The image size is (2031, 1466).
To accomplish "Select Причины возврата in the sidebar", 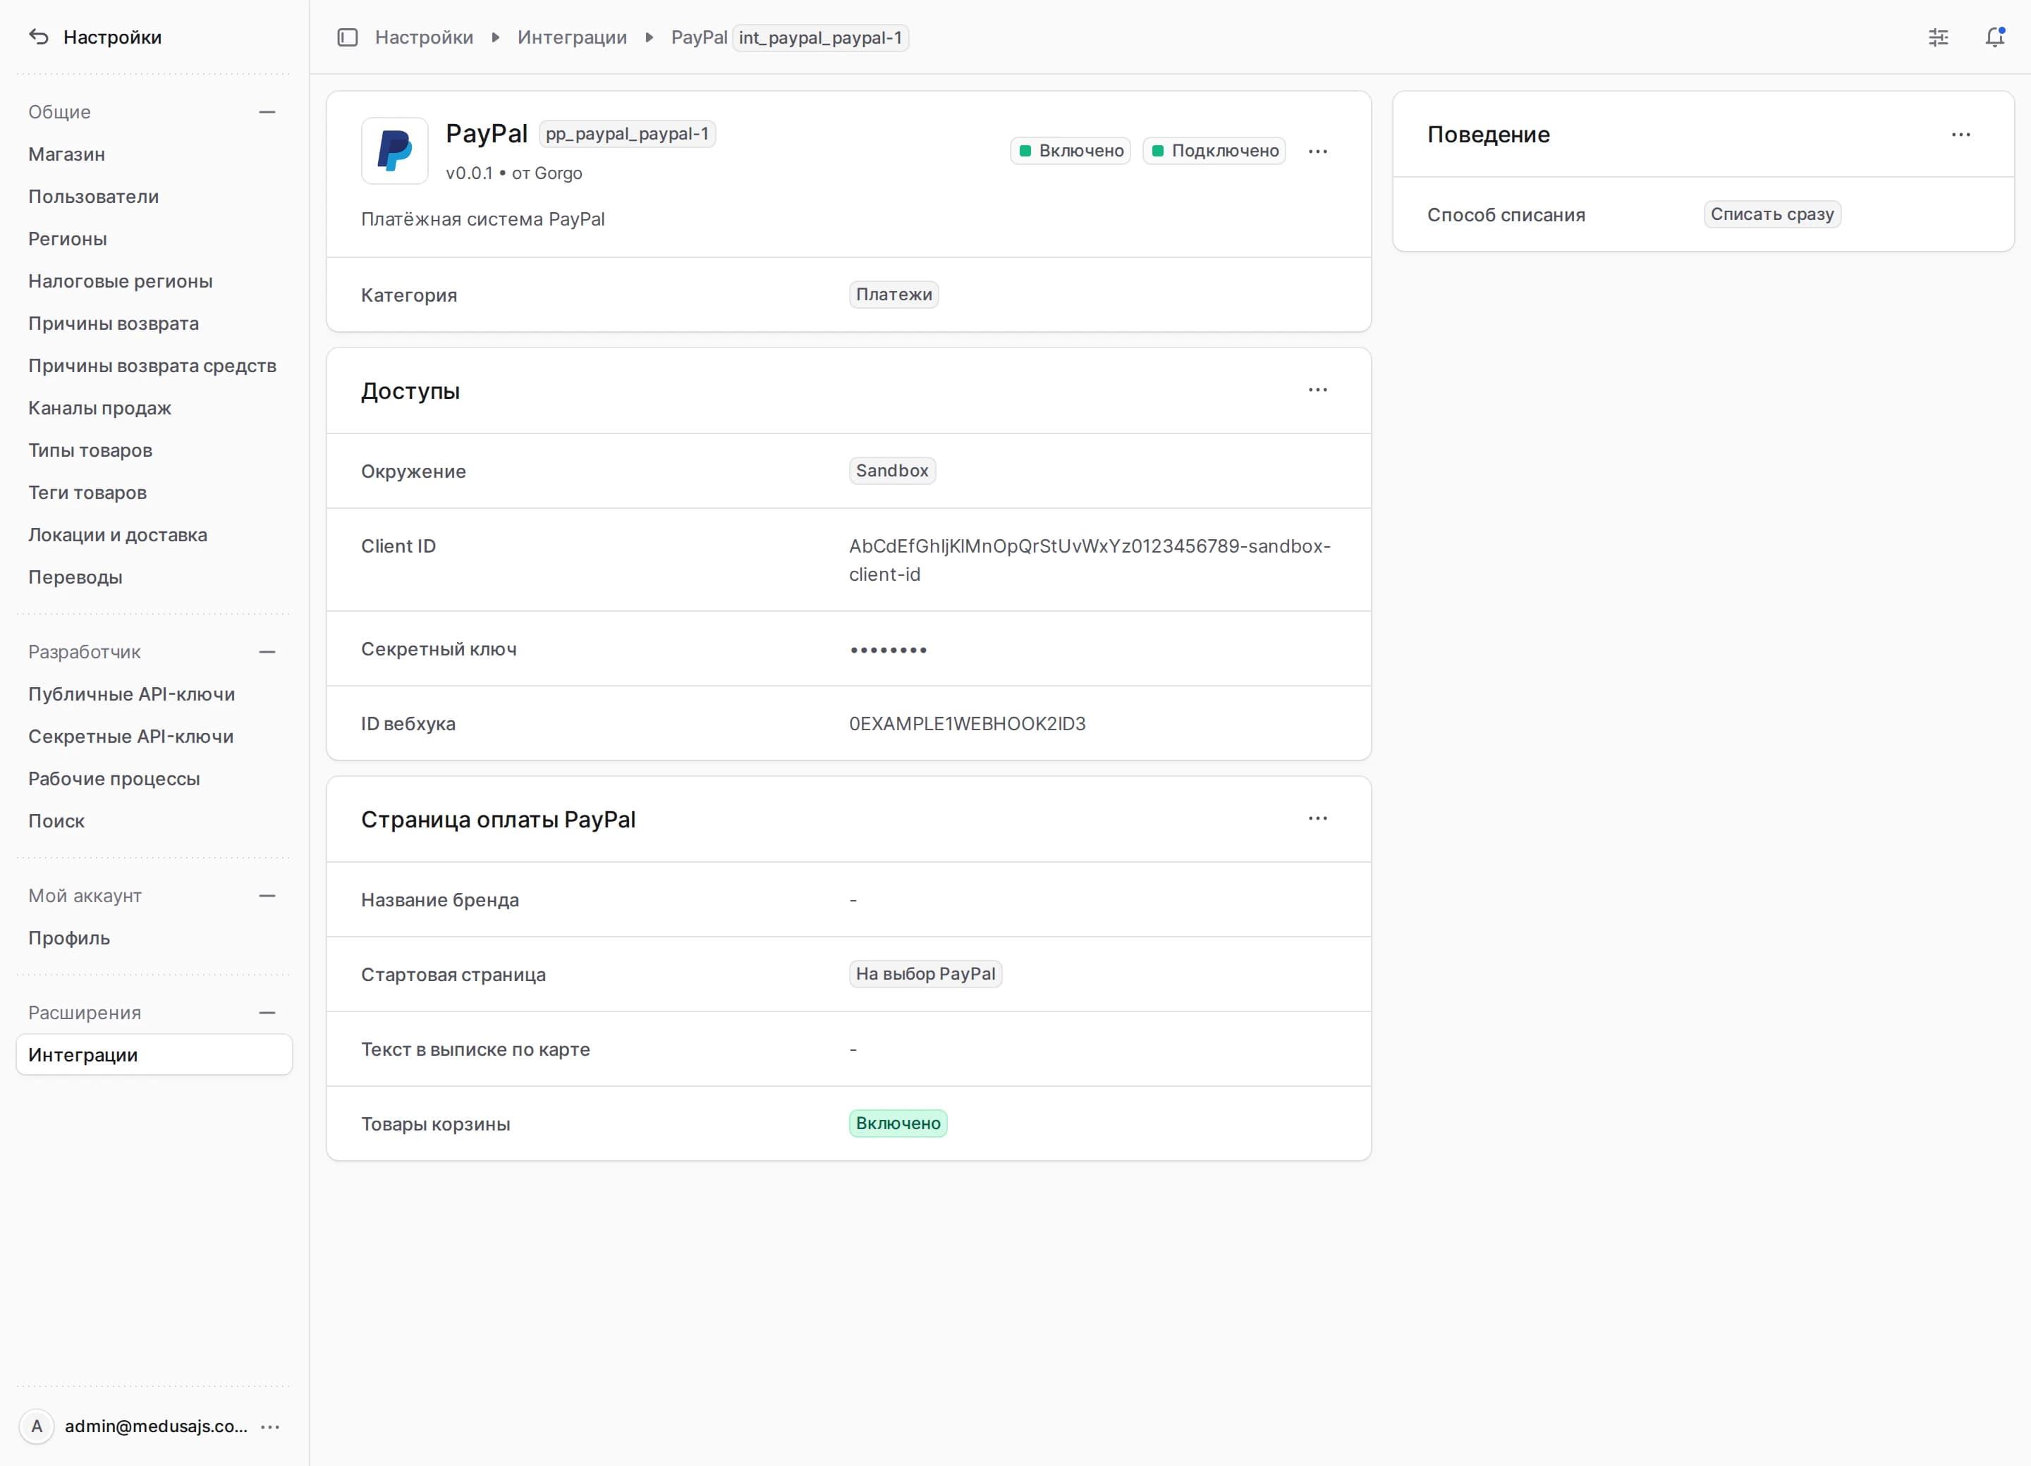I will (154, 323).
